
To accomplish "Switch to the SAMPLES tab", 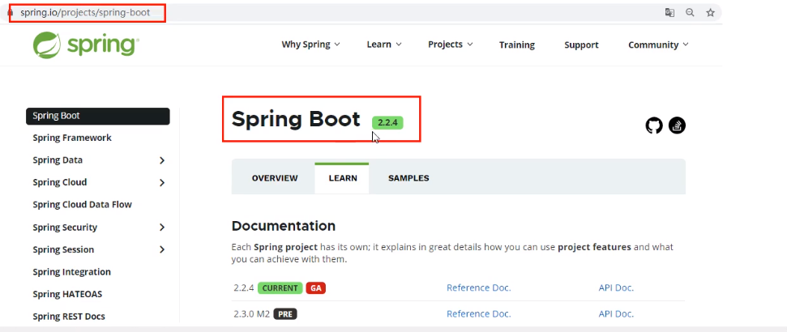I will 408,178.
